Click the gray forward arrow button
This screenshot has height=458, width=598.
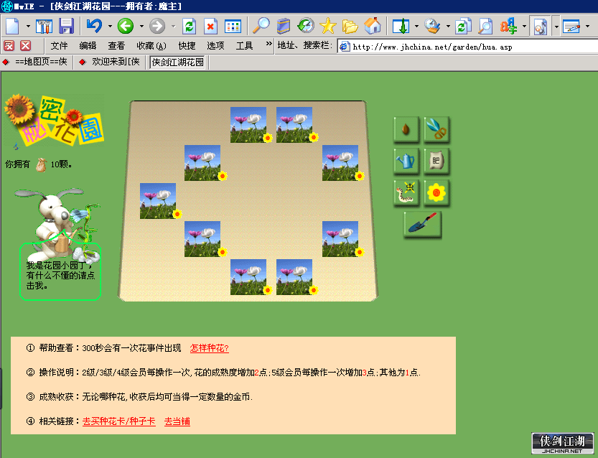(156, 27)
